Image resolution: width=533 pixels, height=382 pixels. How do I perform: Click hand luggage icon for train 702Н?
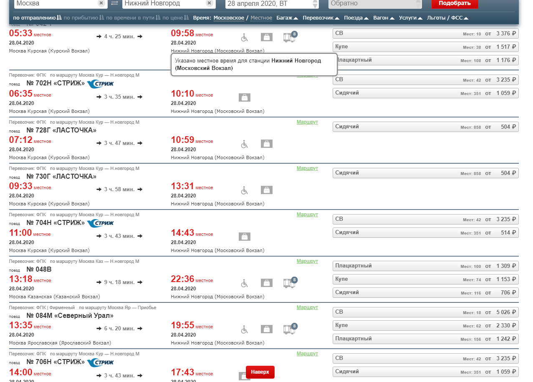coord(245,97)
